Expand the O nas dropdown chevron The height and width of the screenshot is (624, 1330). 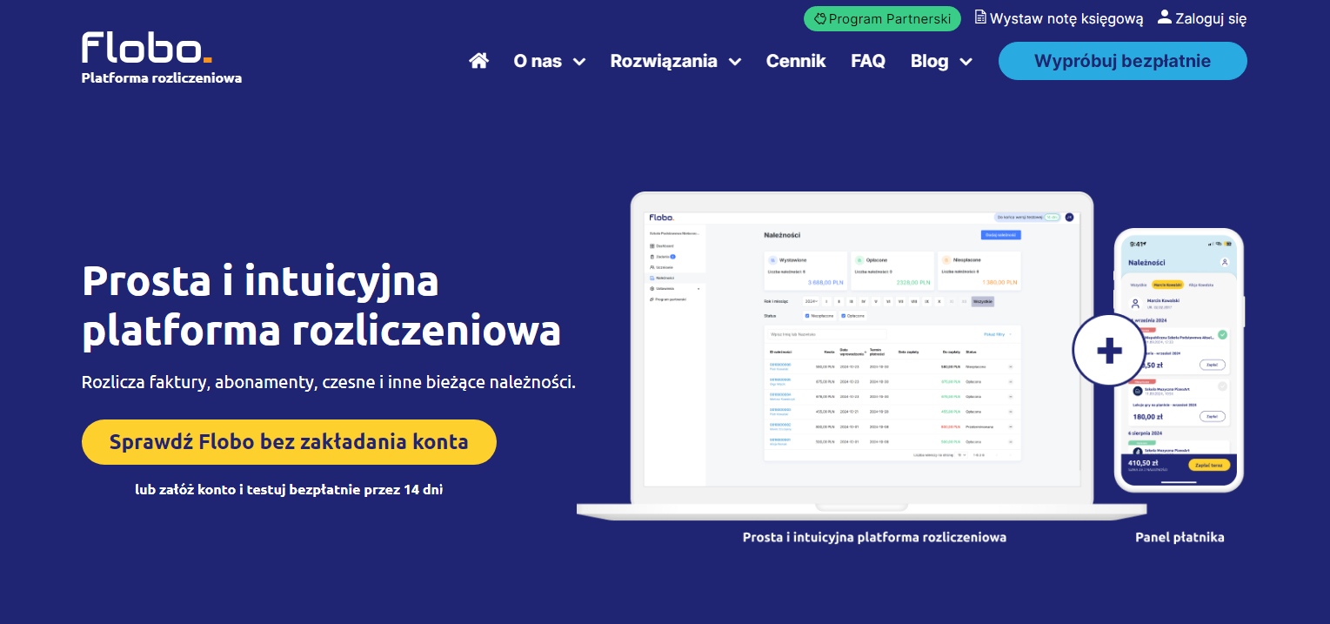pyautogui.click(x=579, y=62)
